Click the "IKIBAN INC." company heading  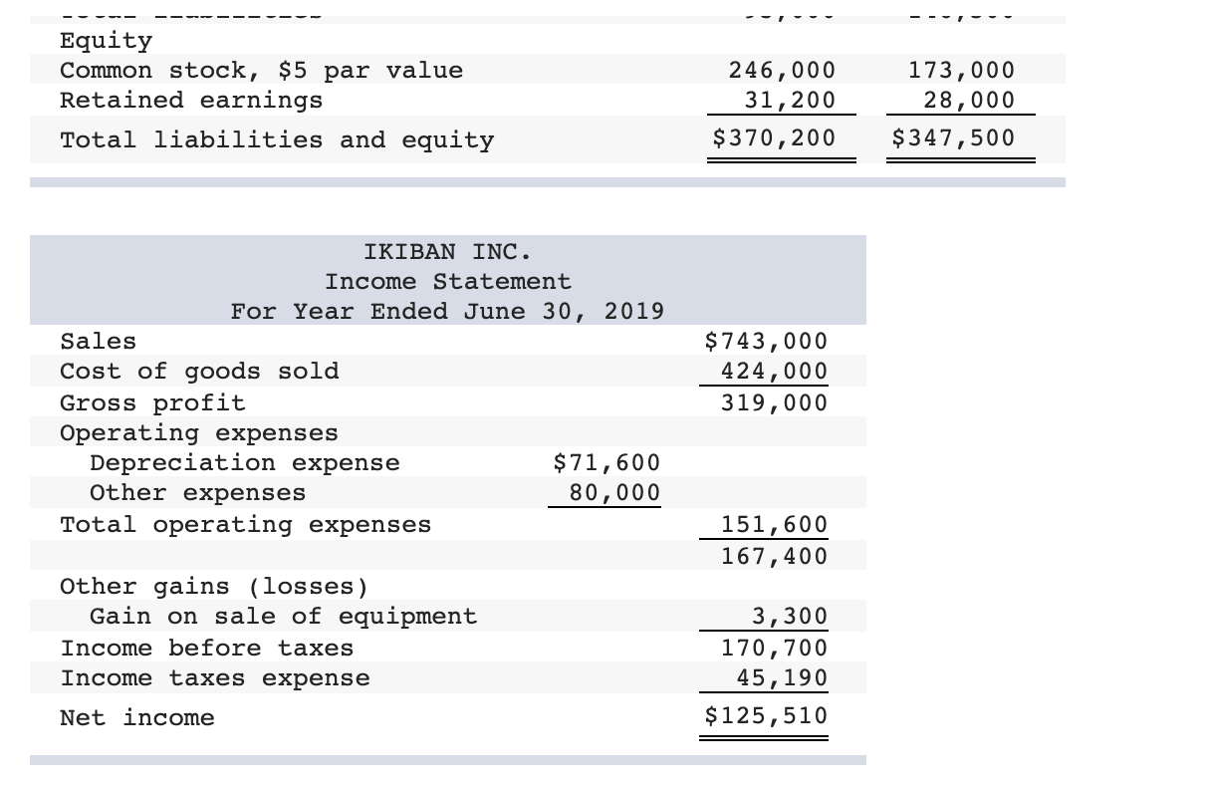(448, 250)
